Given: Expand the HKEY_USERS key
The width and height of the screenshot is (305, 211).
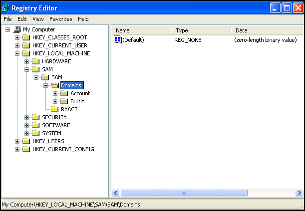Looking at the screenshot, I should coord(17,141).
